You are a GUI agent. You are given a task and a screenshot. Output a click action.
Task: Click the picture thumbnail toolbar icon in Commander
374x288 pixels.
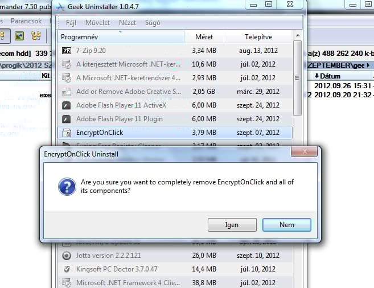coord(19,36)
